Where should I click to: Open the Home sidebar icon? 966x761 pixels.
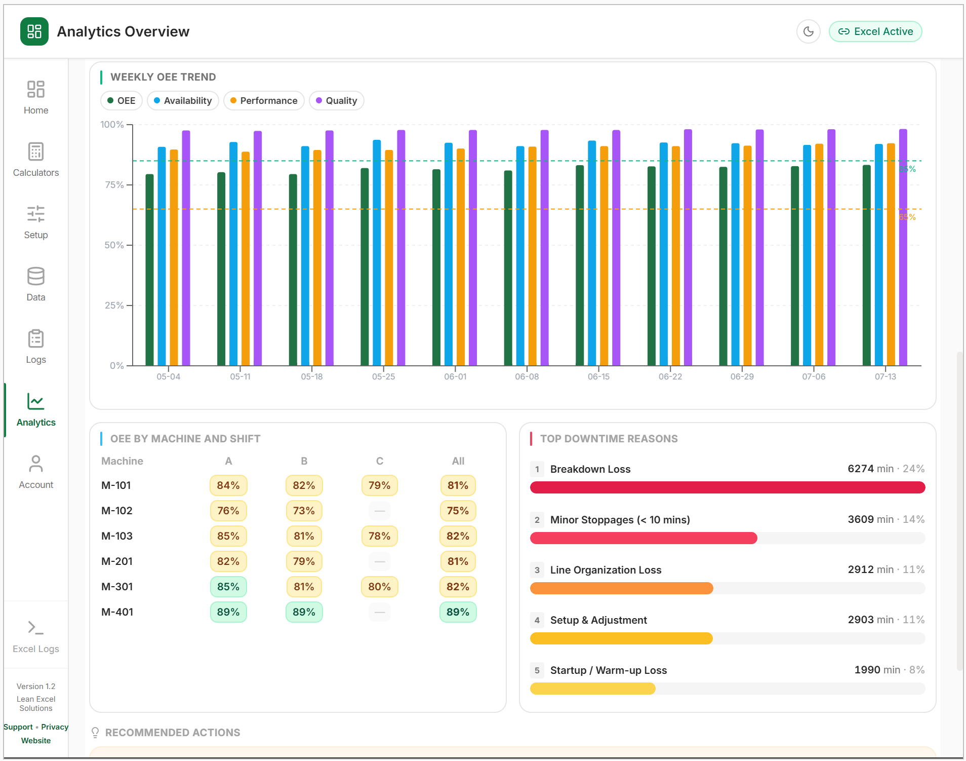click(36, 89)
